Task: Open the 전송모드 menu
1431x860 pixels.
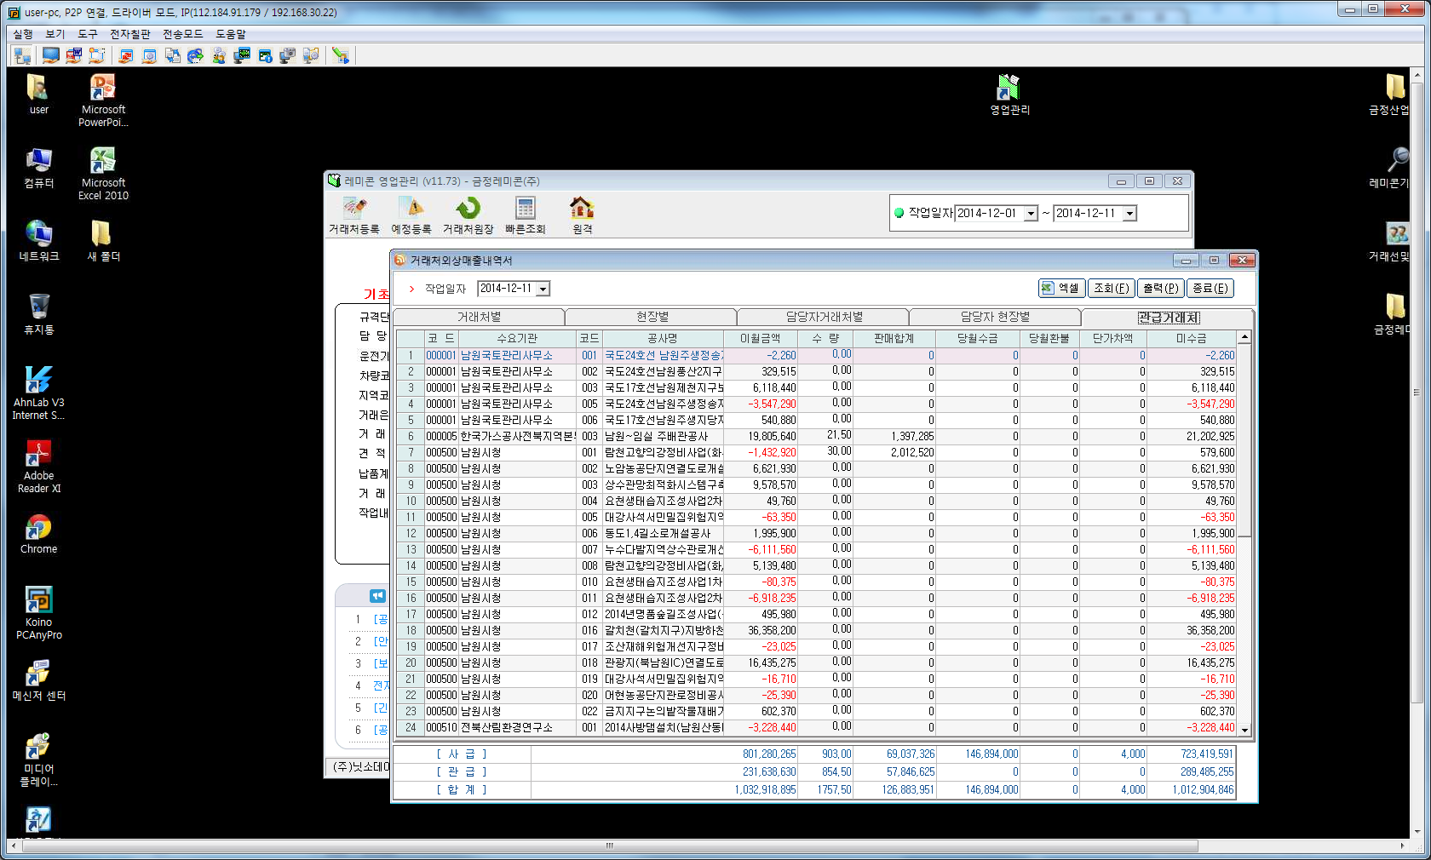Action: coord(182,34)
